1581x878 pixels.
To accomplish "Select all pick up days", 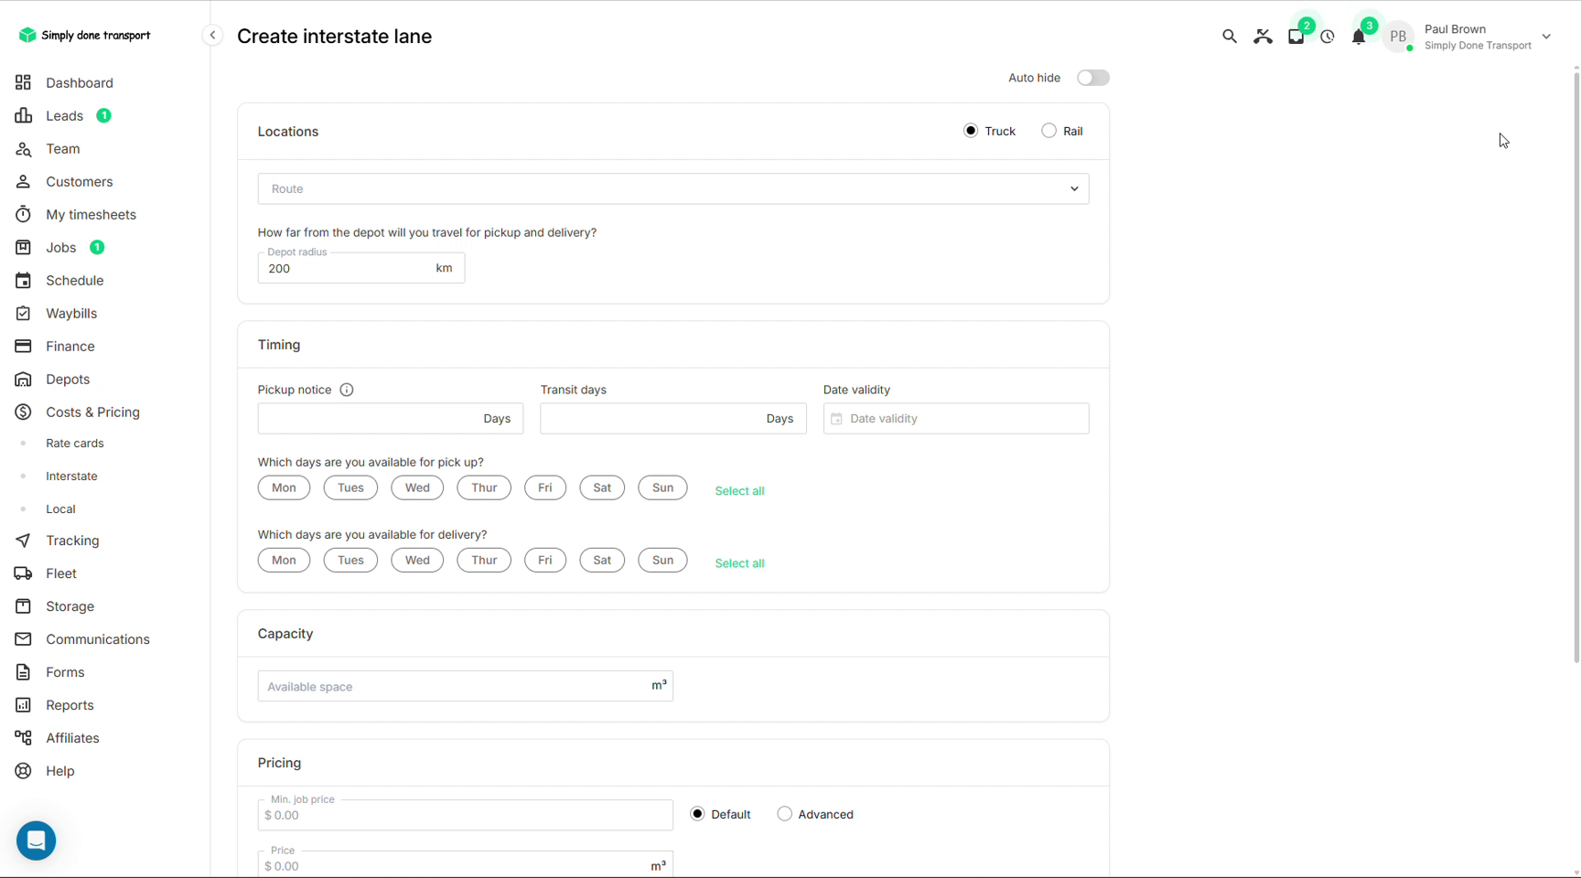I will [x=739, y=491].
